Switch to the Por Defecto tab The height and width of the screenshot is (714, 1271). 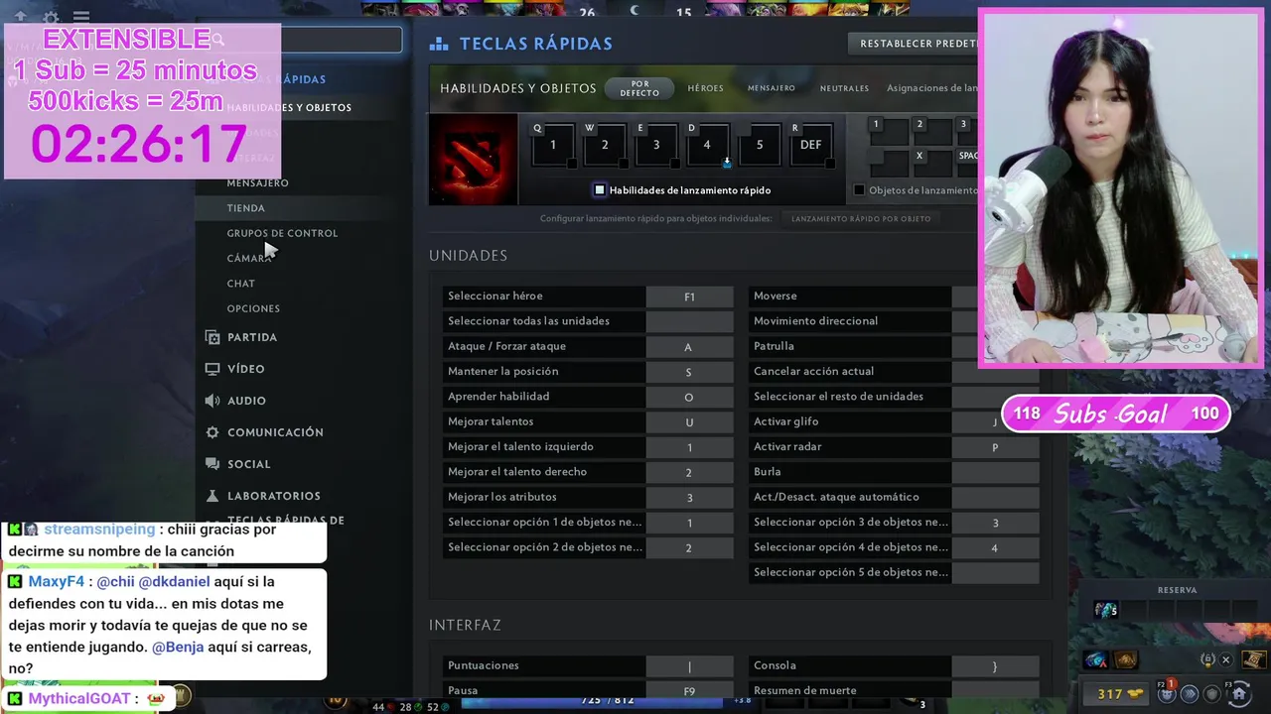639,88
